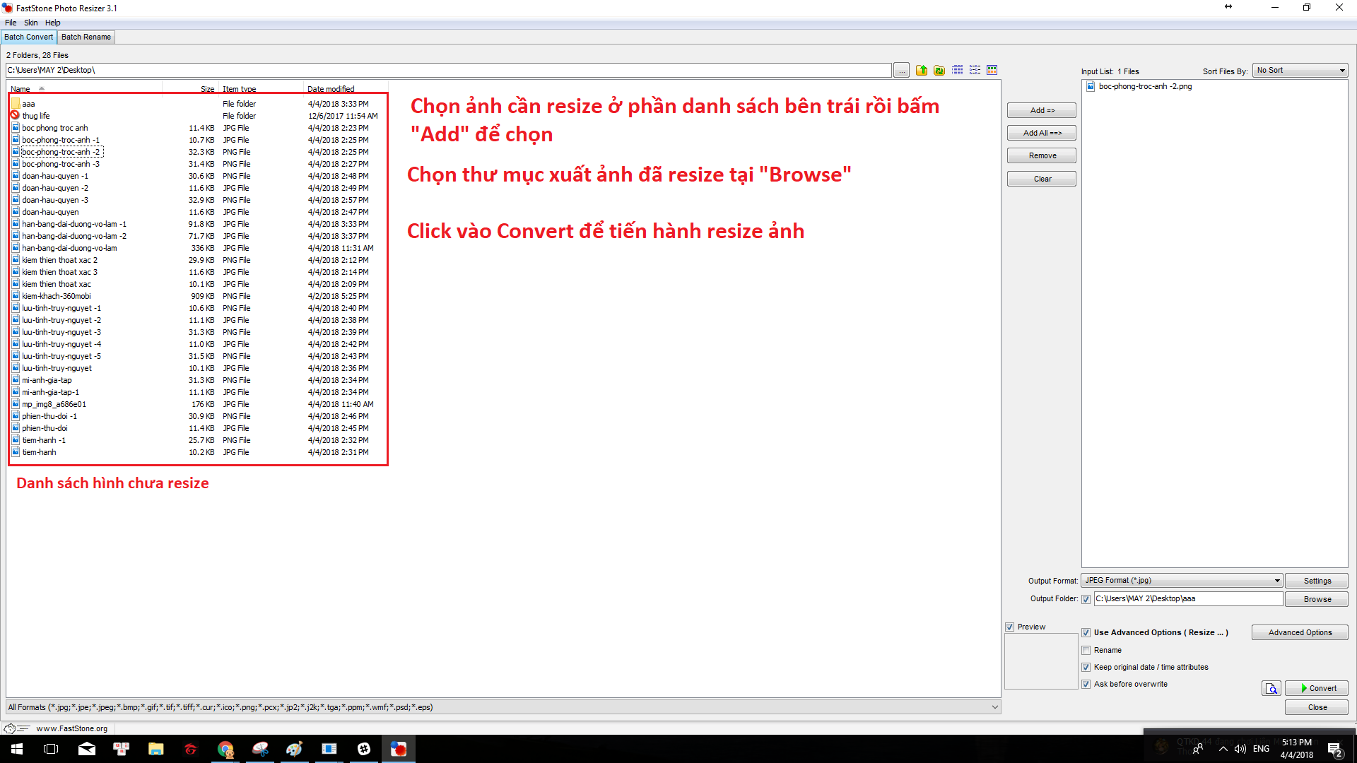Open the Windows Start menu
The height and width of the screenshot is (763, 1357).
tap(17, 749)
